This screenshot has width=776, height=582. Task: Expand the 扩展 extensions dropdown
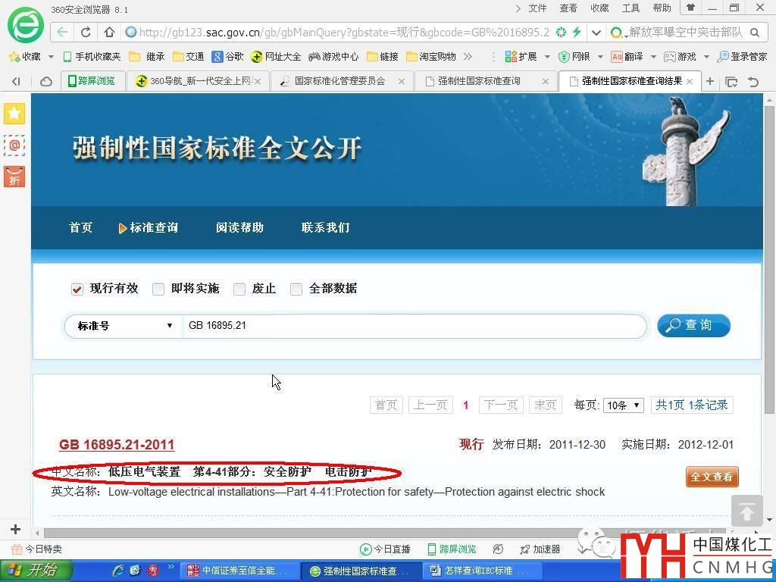point(547,57)
